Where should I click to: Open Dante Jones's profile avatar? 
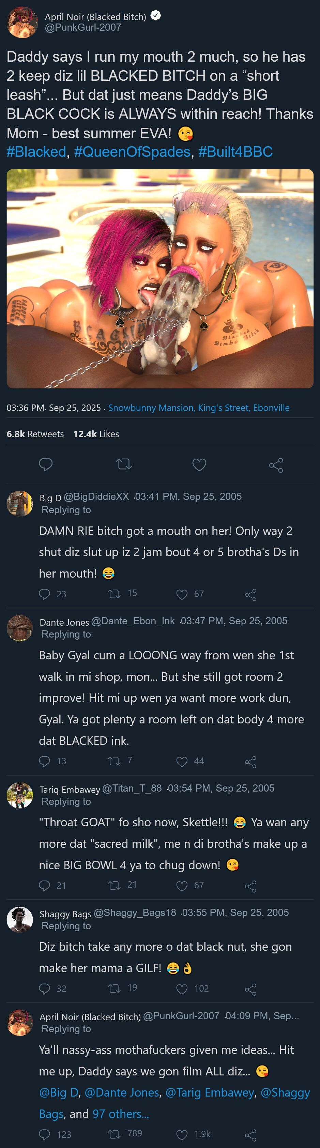coord(20,628)
